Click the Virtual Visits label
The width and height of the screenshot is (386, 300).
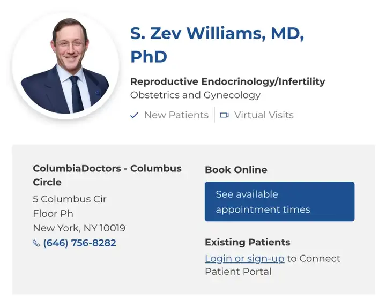[264, 115]
